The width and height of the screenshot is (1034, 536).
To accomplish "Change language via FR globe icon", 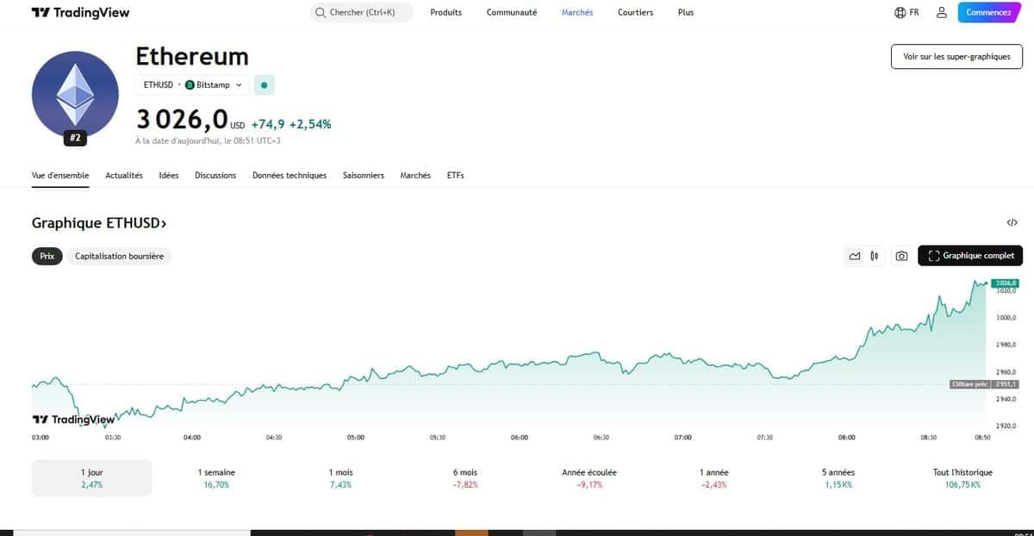I will tap(907, 12).
